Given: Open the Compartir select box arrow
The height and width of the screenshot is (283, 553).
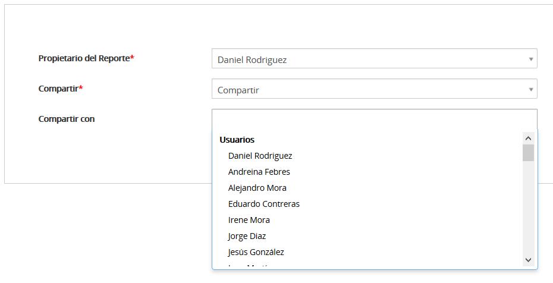Looking at the screenshot, I should coord(530,90).
